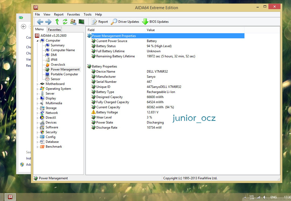
Task: Expand the Network tree node
Action: click(x=37, y=113)
